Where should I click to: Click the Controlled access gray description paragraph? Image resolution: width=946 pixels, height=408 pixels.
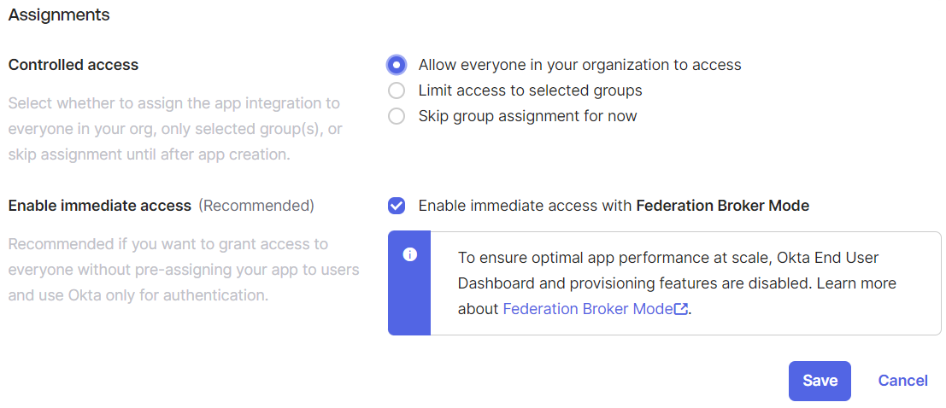173,129
